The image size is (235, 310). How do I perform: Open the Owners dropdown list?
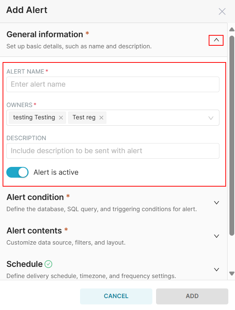[211, 118]
